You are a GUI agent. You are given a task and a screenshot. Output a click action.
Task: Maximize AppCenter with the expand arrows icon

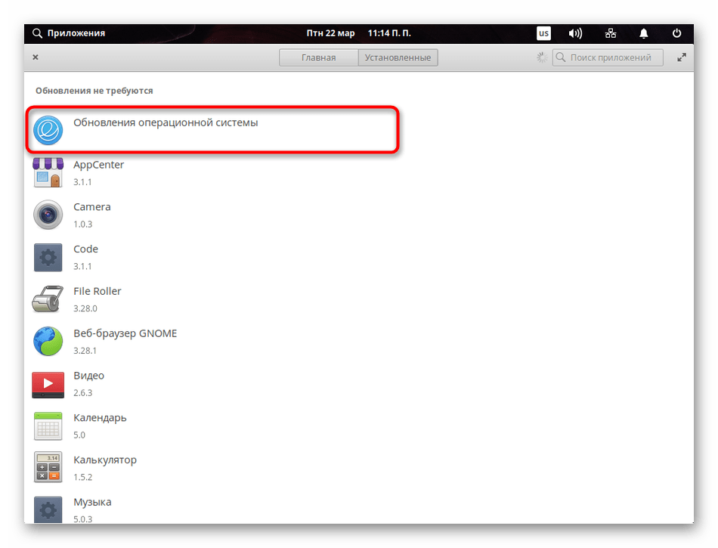point(682,57)
